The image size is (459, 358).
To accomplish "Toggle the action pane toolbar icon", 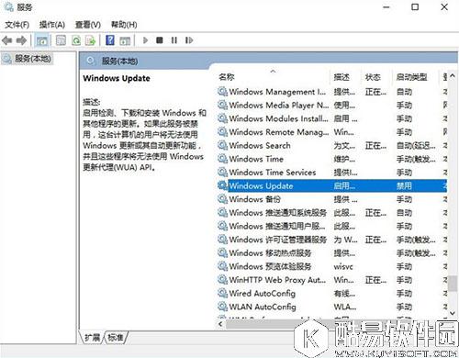I will point(125,40).
